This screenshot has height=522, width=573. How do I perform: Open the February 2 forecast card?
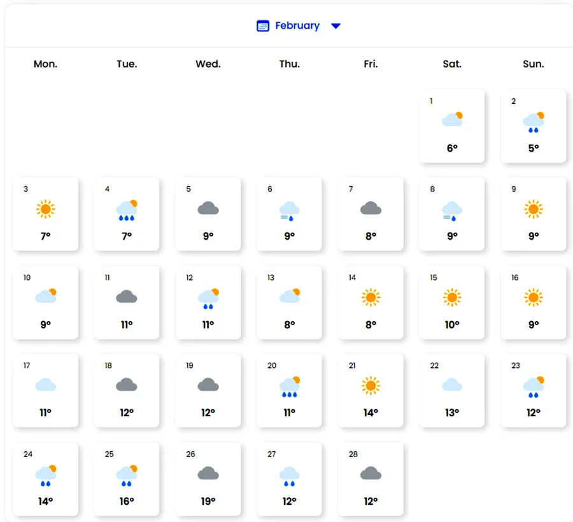[534, 126]
